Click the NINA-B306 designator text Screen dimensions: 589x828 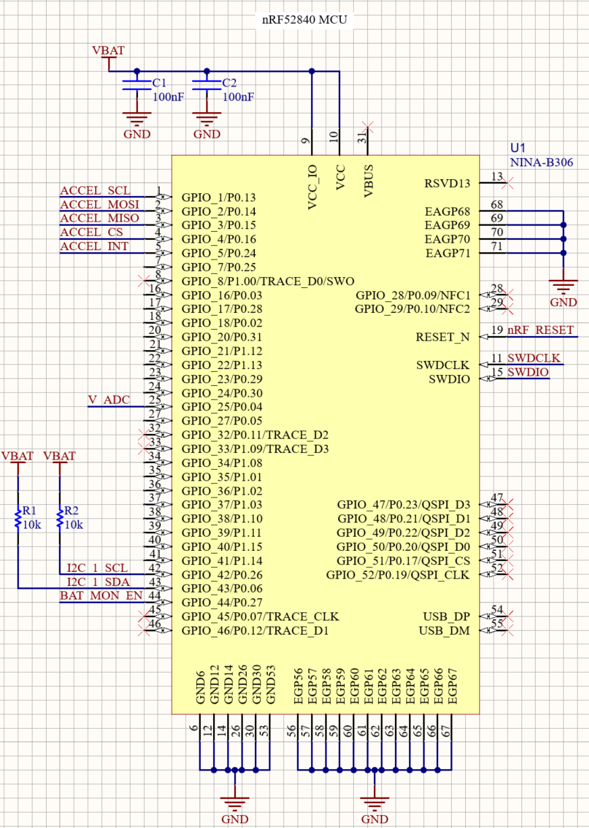click(x=542, y=162)
